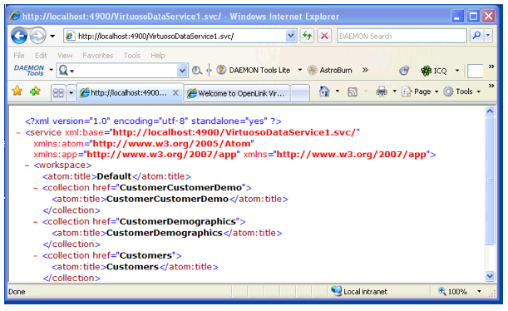Open the recent pages dropdown arrow

click(52, 36)
